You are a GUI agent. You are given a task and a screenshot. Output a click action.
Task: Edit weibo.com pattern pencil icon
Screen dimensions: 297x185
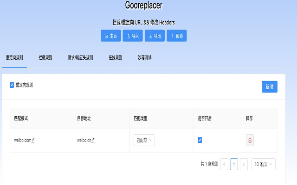pos(33,140)
